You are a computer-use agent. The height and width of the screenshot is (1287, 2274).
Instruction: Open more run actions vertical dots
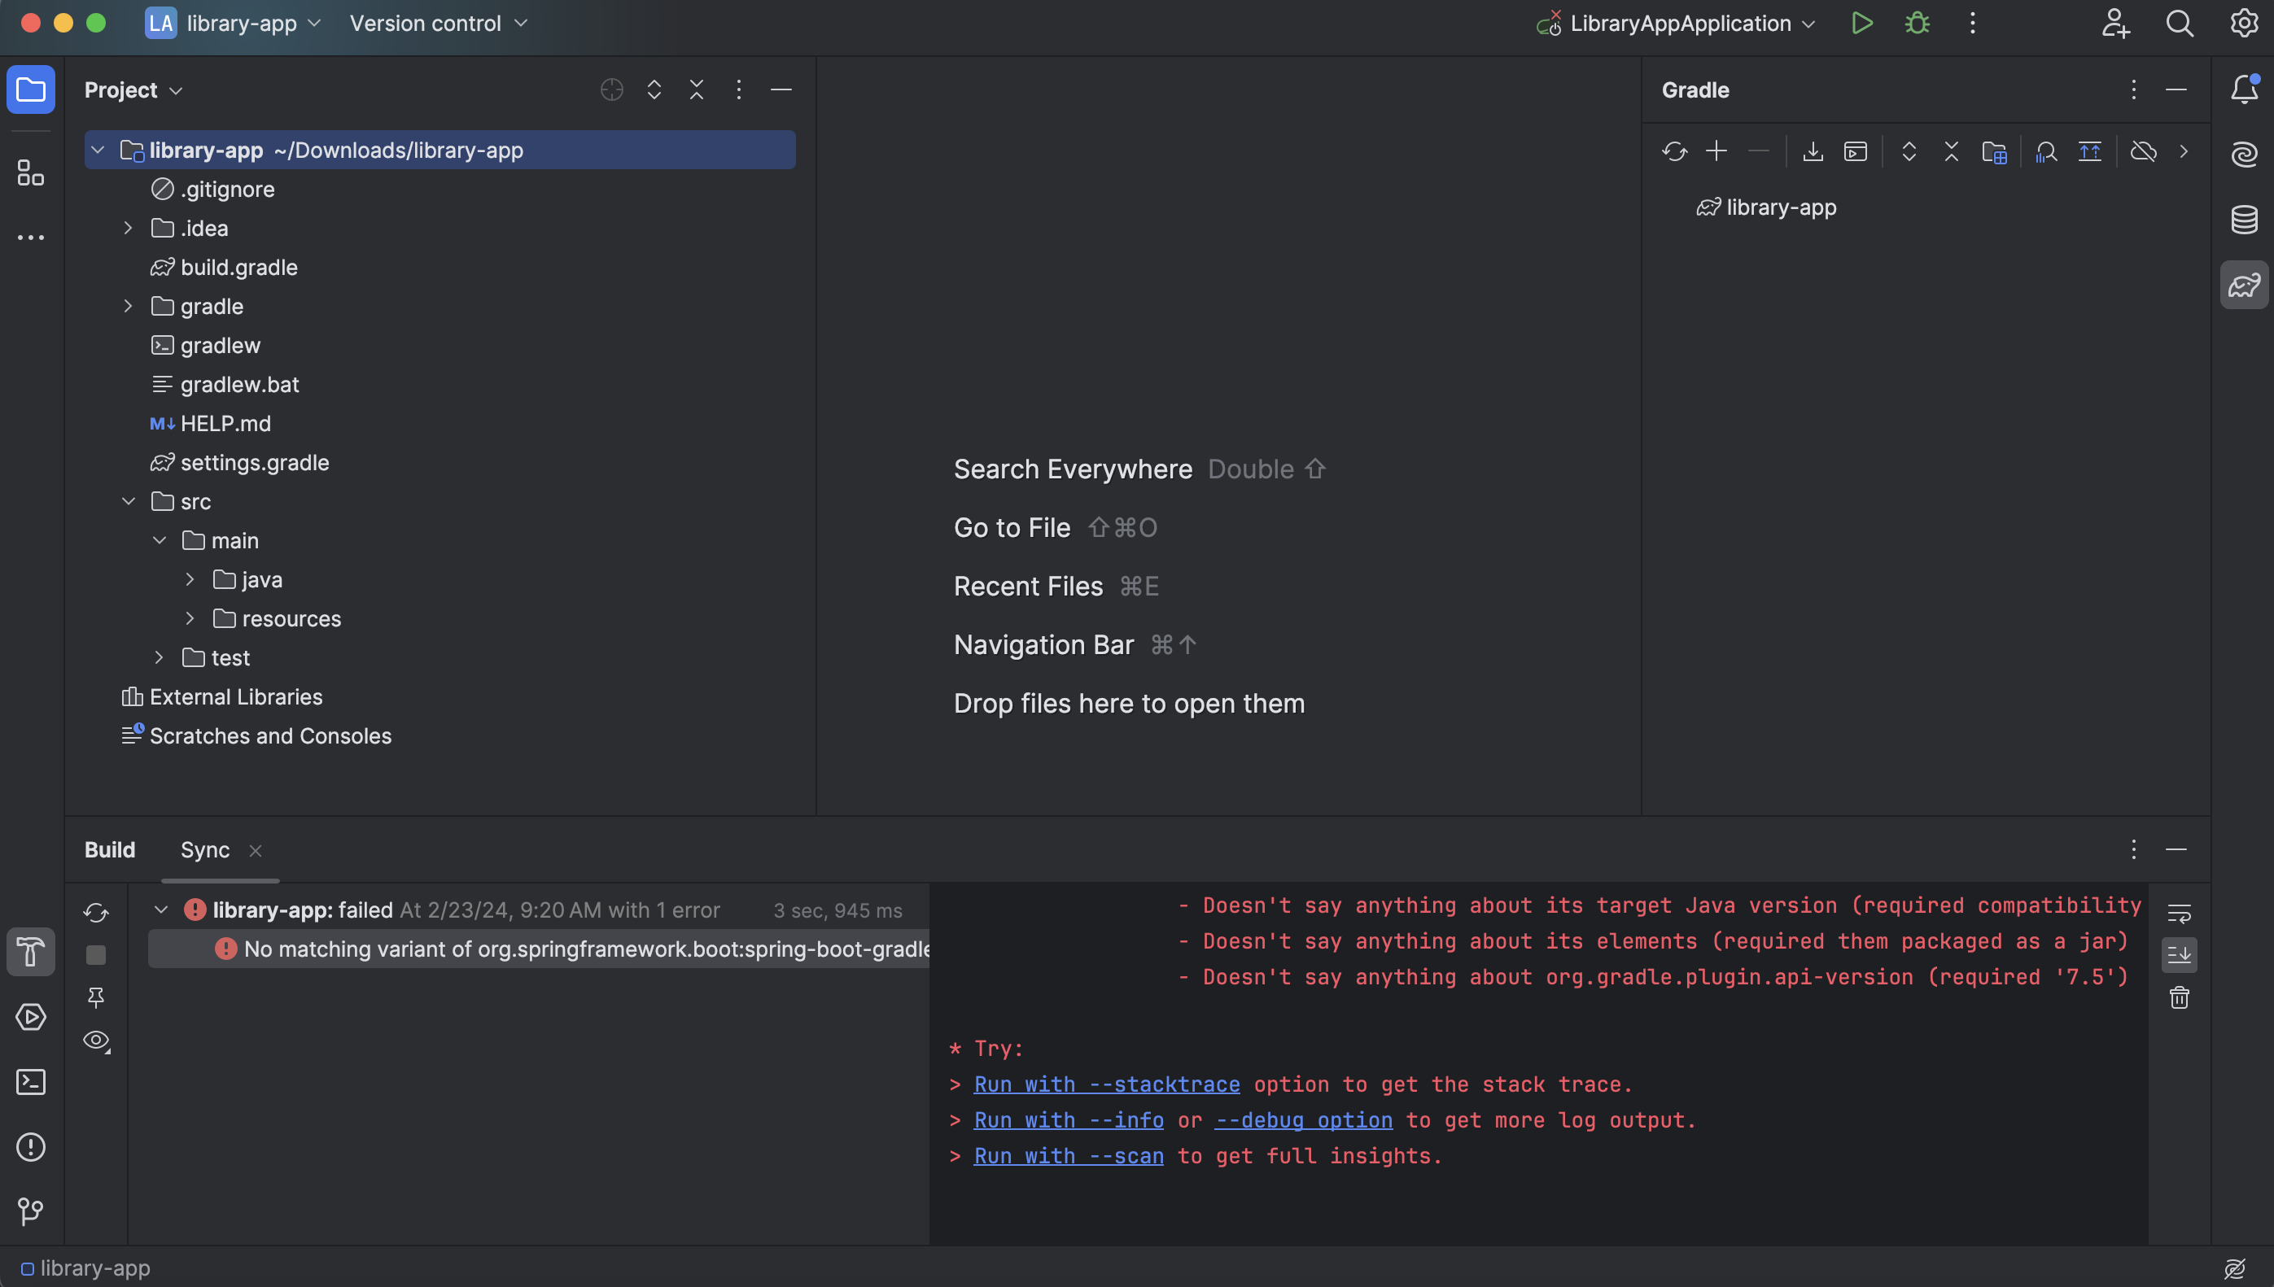click(1973, 23)
